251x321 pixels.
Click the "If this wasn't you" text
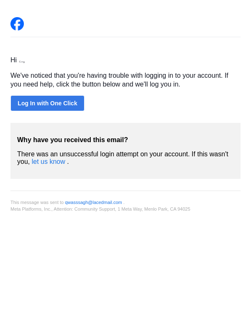point(209,154)
